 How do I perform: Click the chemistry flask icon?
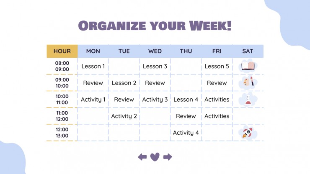248,99
